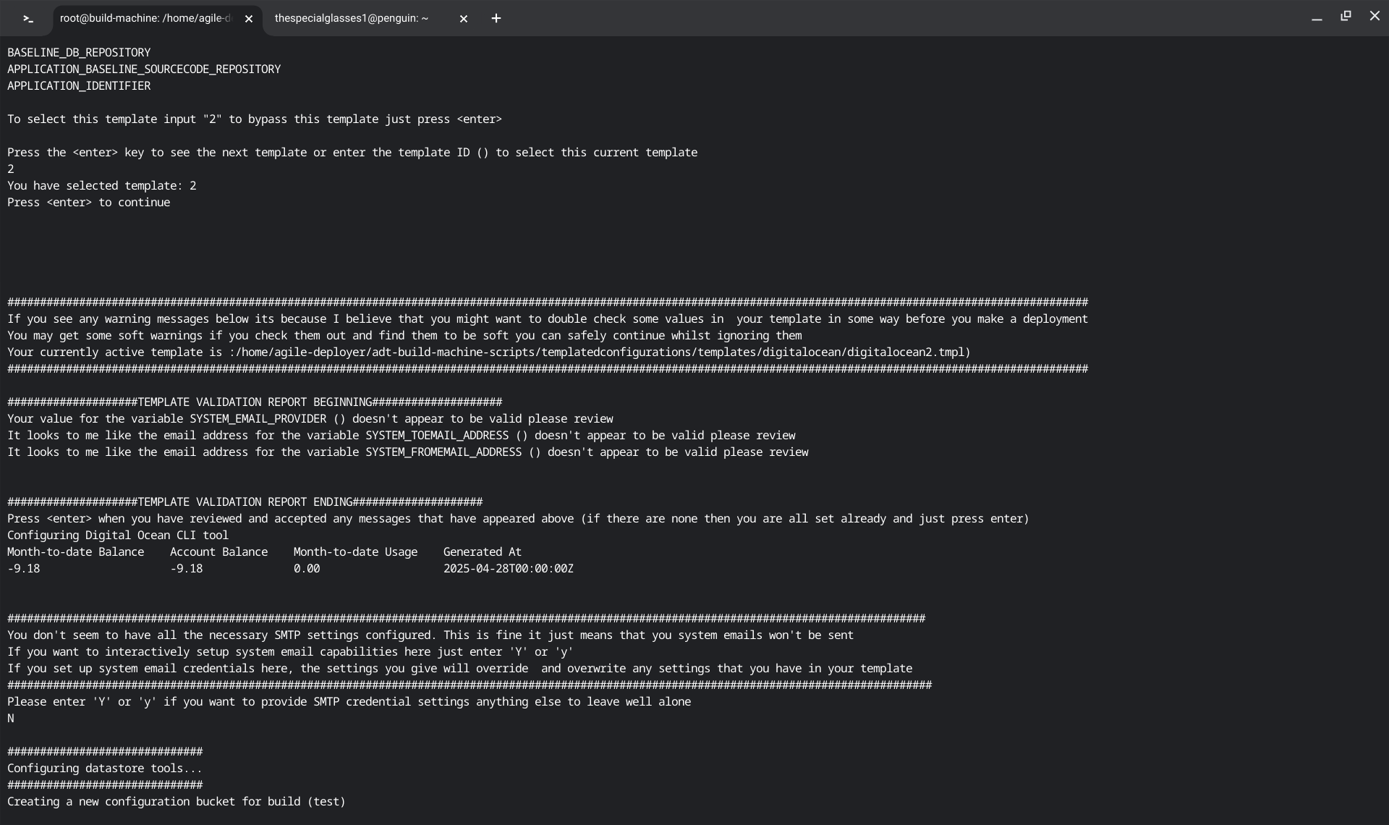Close the root@build-machine tab
1389x825 pixels.
coord(249,19)
